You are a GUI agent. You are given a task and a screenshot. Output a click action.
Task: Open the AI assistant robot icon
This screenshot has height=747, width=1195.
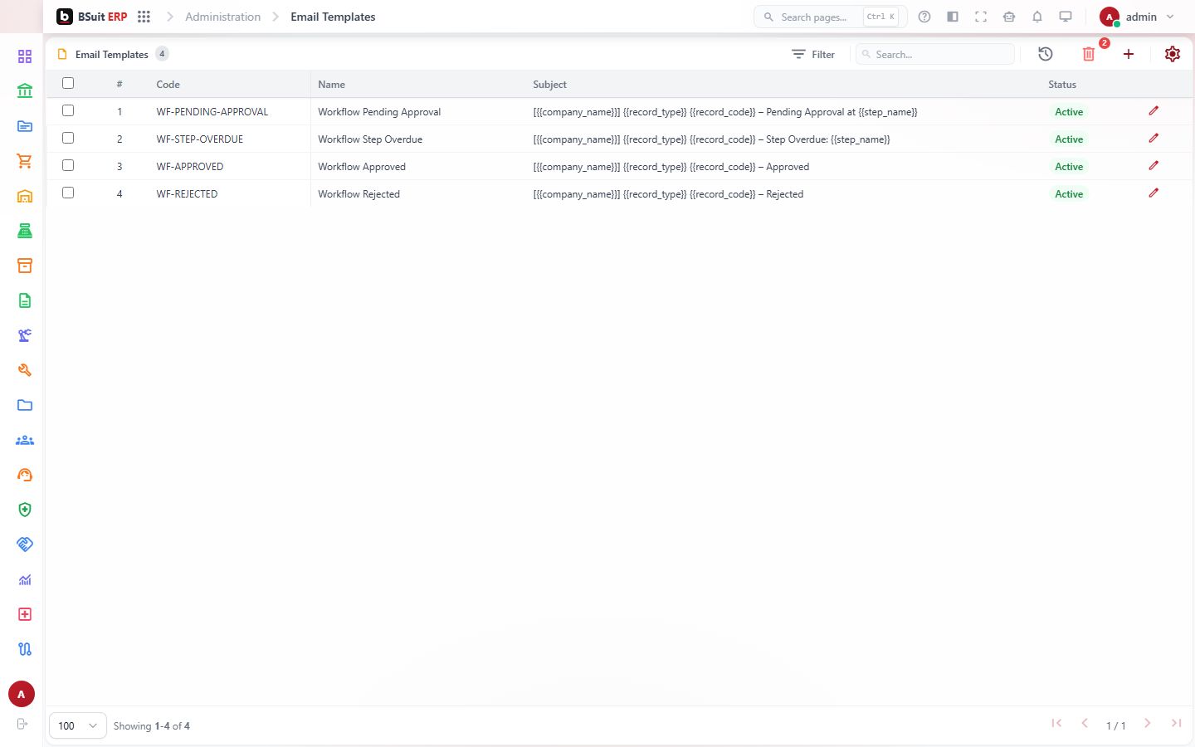click(x=1009, y=17)
